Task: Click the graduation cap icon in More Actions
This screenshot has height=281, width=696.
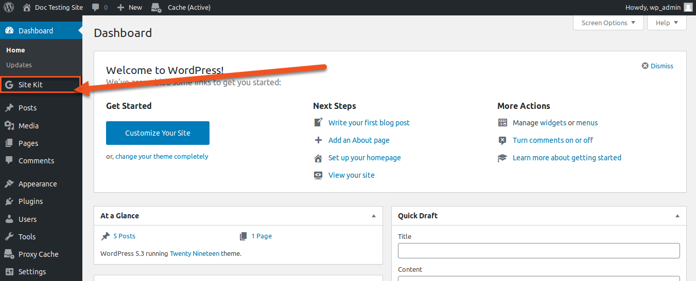Action: (x=502, y=158)
